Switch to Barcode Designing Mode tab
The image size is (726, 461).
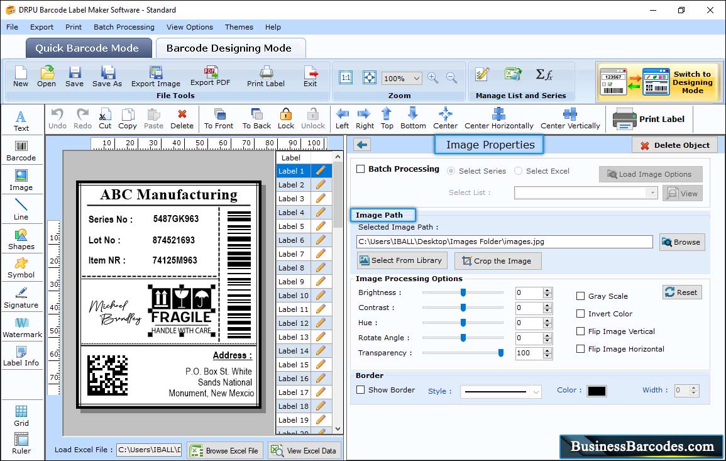(230, 48)
